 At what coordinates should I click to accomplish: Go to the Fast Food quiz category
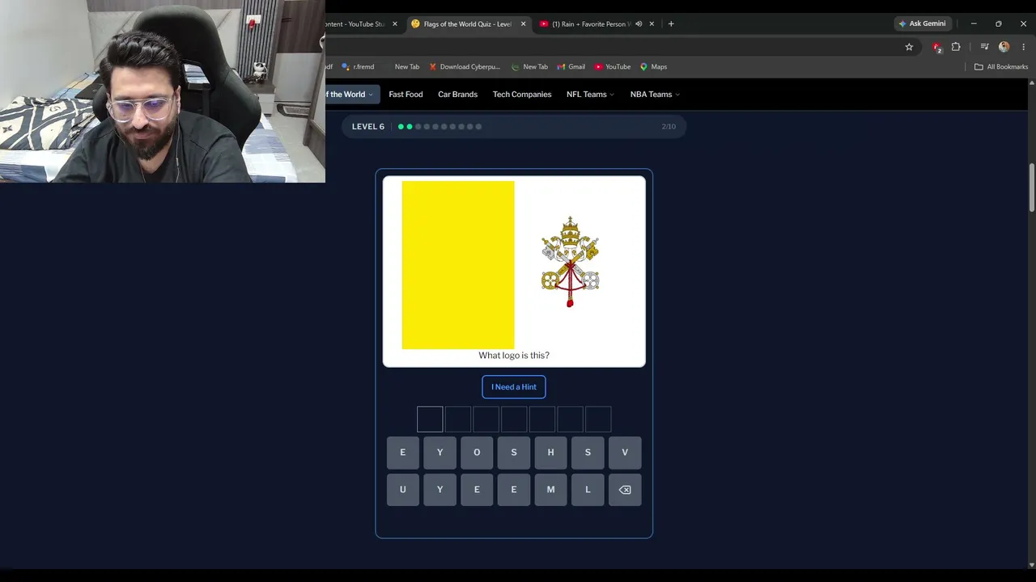point(405,95)
